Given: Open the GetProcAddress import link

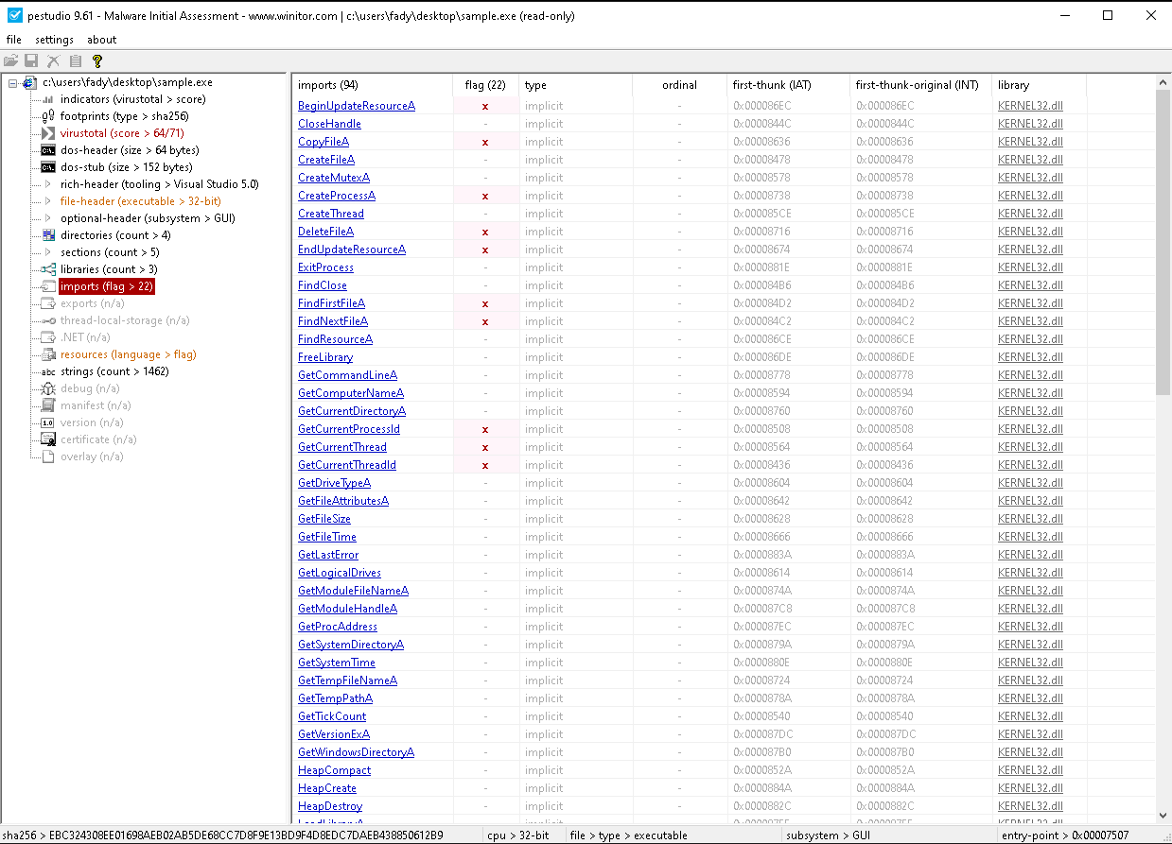Looking at the screenshot, I should coord(338,627).
